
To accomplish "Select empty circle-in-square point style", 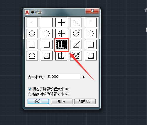I will (47, 56).
